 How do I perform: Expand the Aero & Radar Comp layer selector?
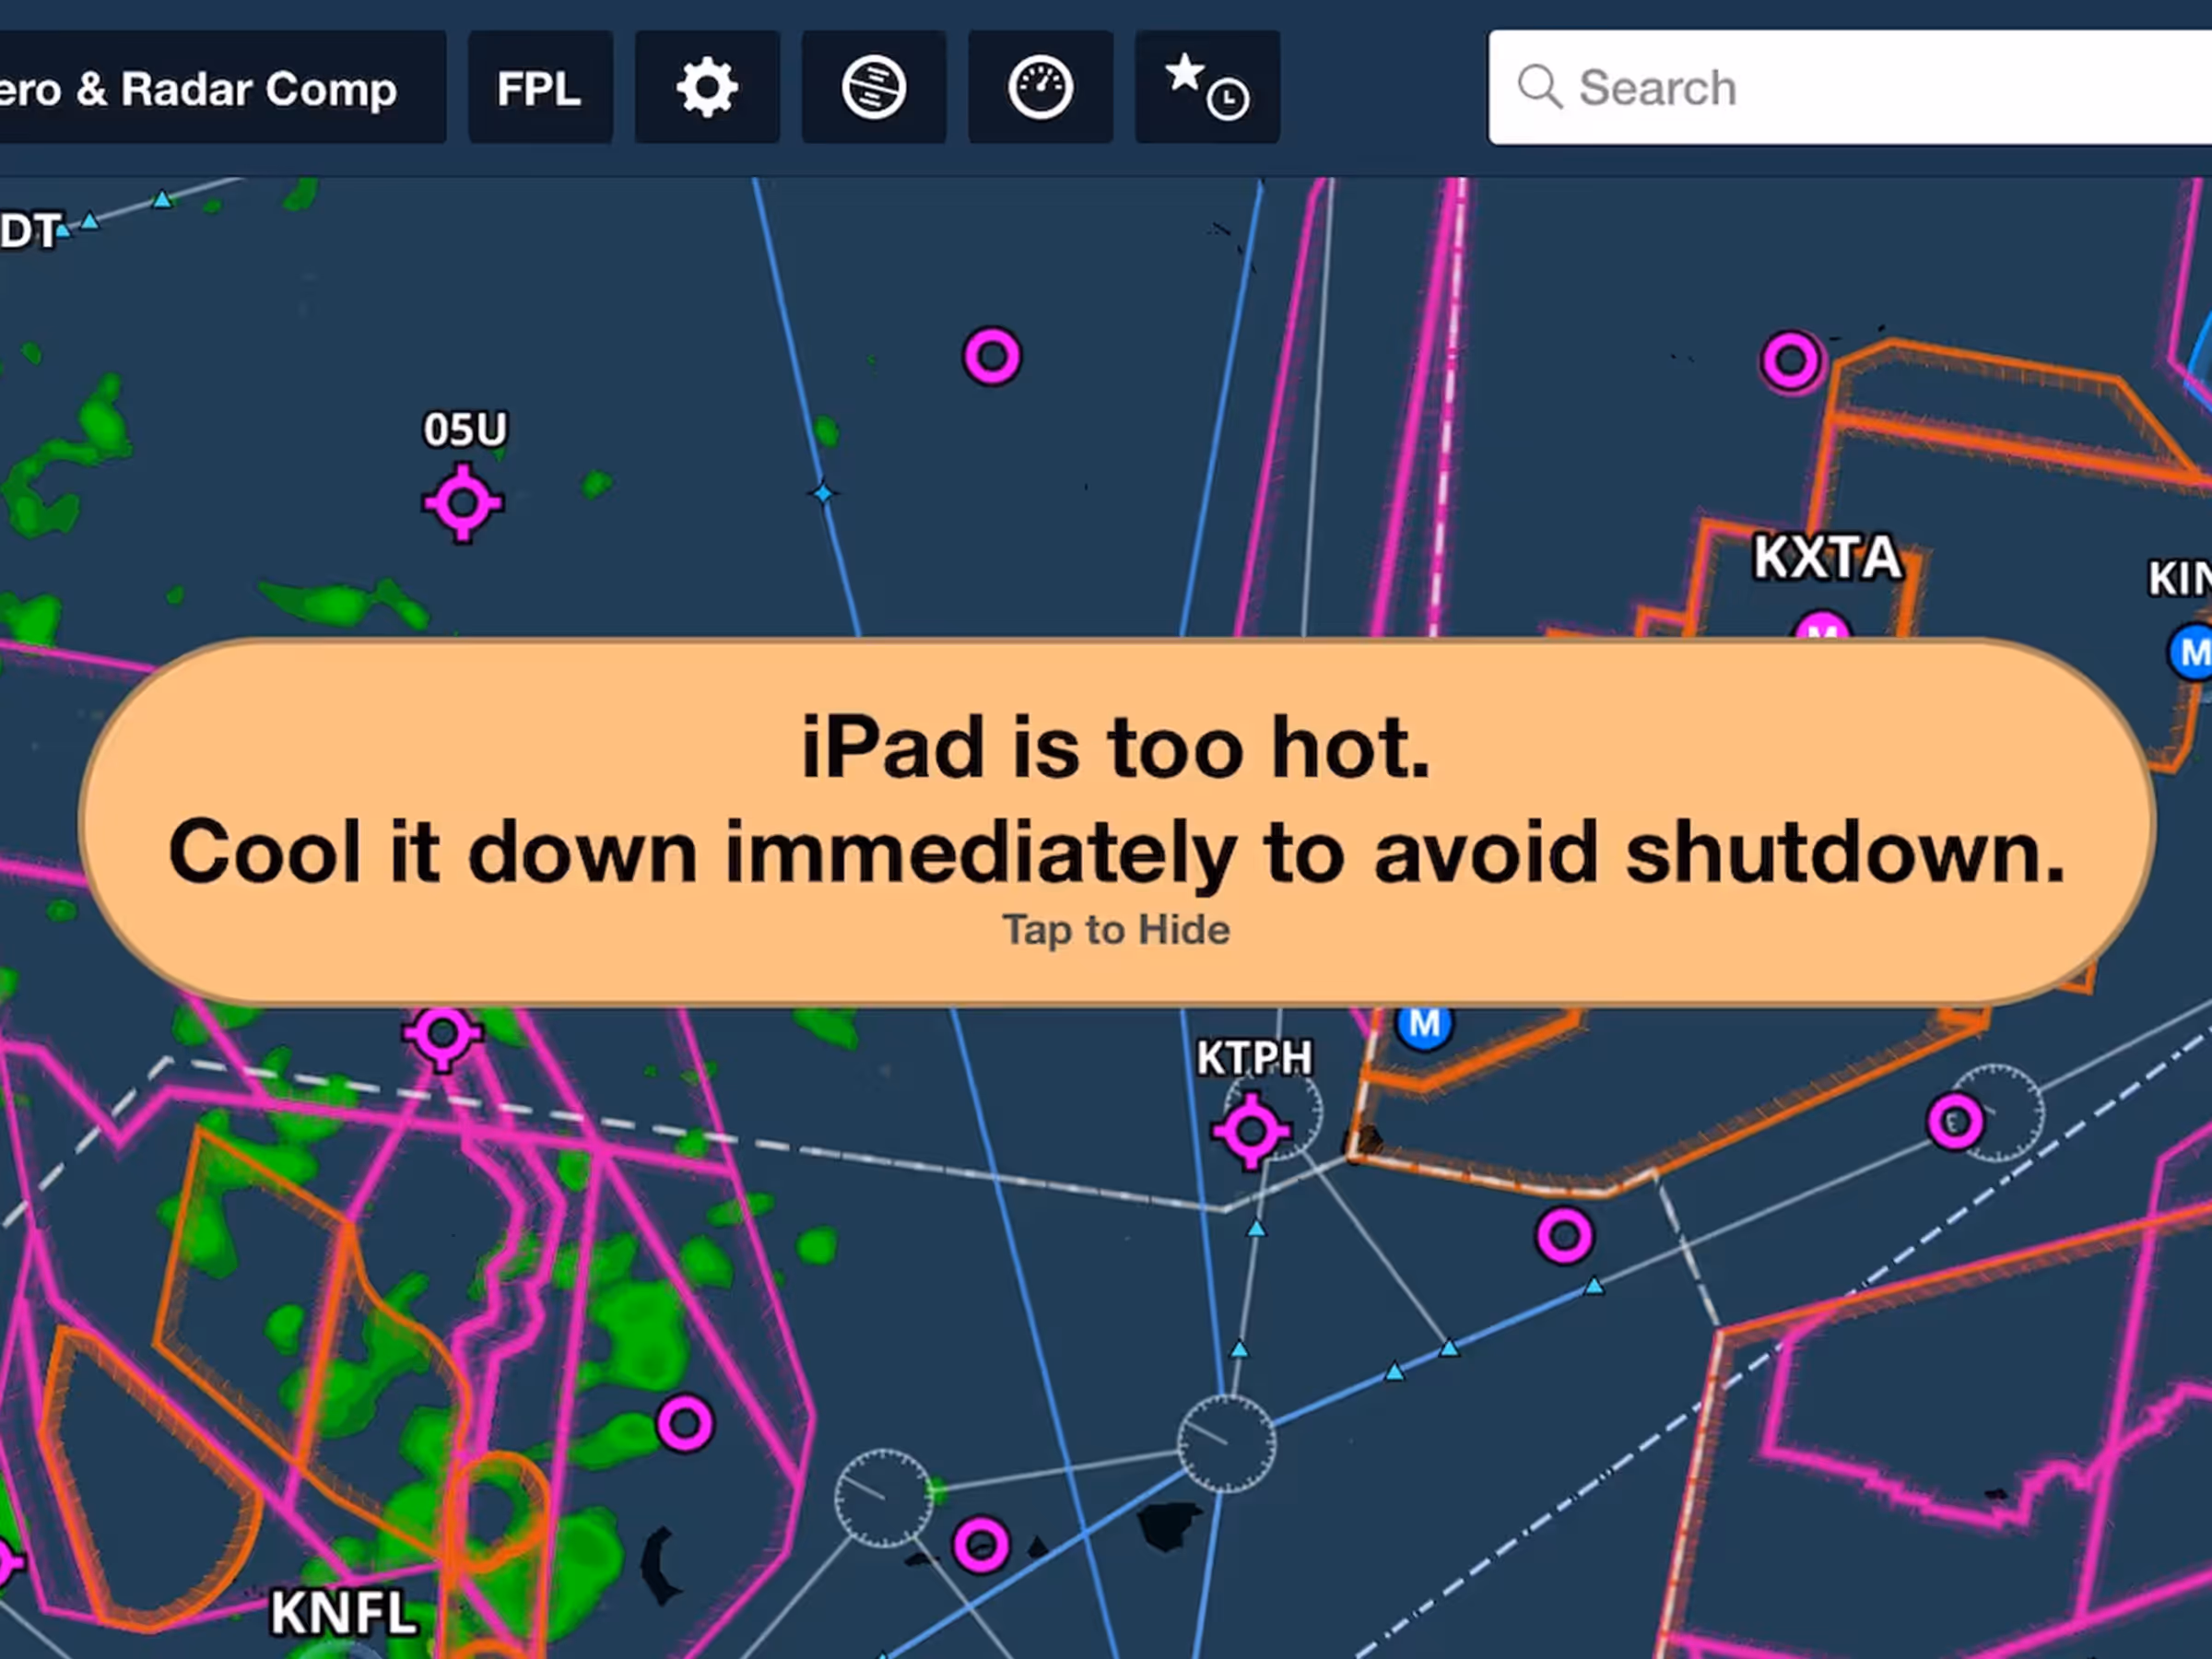coord(210,88)
